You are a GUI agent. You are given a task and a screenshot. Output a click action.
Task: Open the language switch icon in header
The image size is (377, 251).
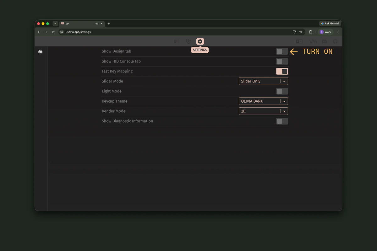[299, 41]
